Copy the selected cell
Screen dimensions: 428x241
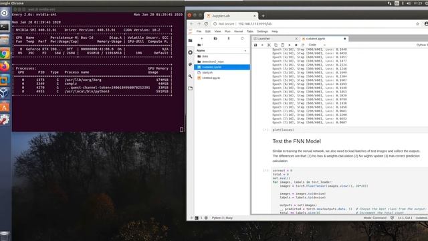click(x=276, y=45)
